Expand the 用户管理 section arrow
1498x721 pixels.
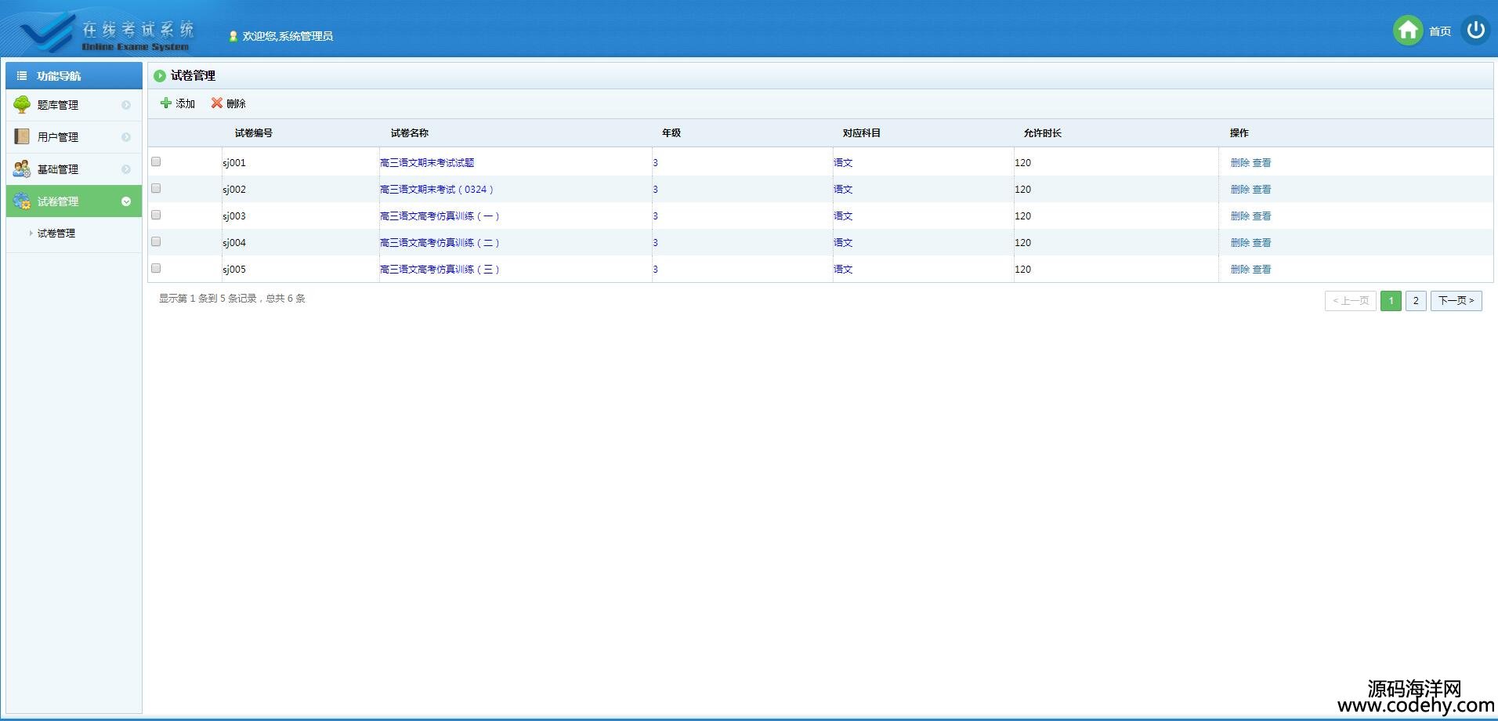[126, 137]
